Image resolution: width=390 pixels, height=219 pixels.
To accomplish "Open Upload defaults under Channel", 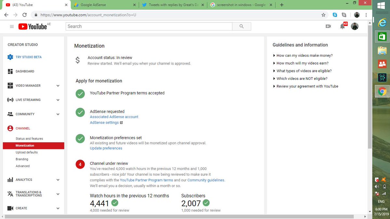I will [x=27, y=152].
